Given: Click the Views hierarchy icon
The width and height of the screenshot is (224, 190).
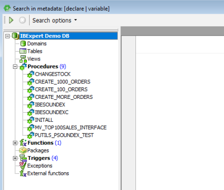Looking at the screenshot, I should pyautogui.click(x=23, y=59).
